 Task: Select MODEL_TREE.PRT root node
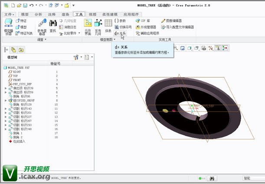[x=16, y=68]
